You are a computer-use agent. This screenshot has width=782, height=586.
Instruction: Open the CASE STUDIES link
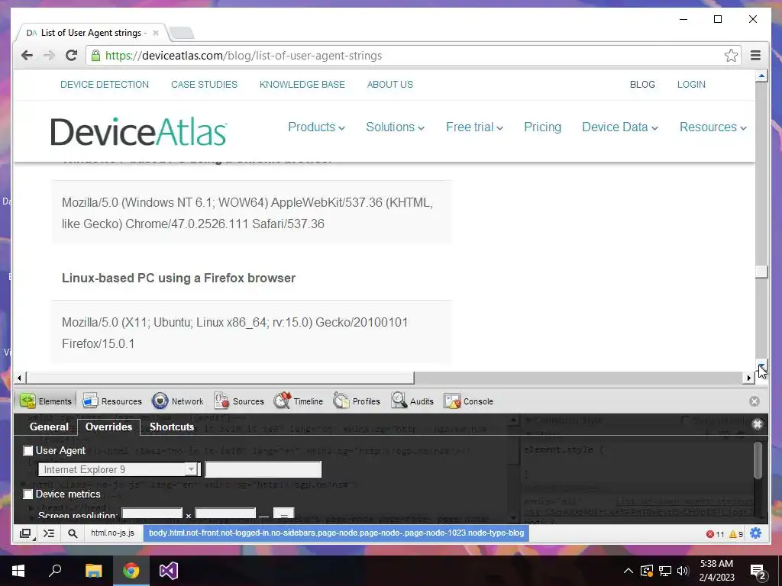pyautogui.click(x=204, y=84)
